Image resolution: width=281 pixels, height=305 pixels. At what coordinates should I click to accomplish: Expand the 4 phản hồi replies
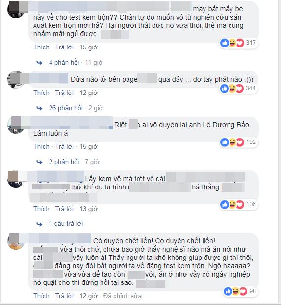point(64,63)
